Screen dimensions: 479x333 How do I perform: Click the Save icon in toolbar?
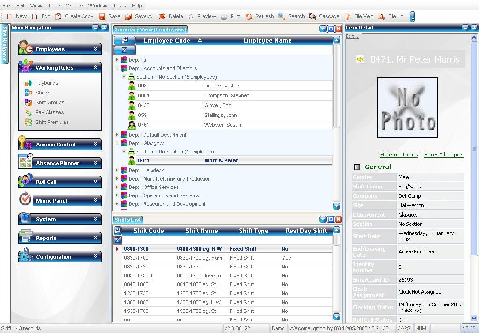click(102, 16)
